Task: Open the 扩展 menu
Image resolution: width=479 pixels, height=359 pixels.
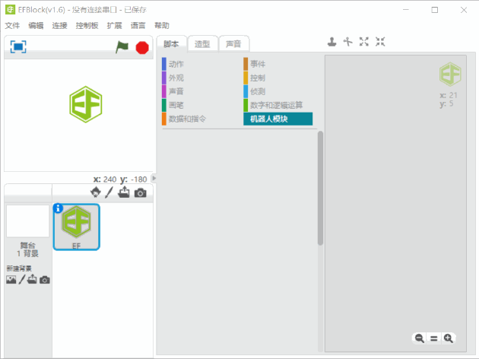Action: coord(114,26)
